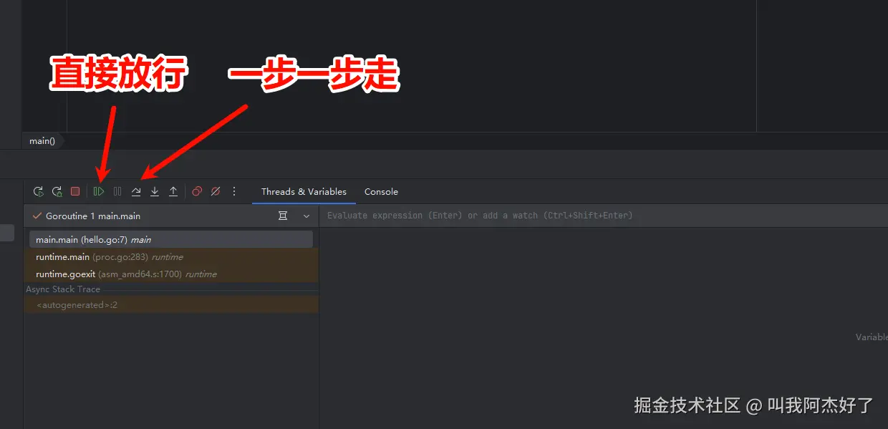Stop the debug session
Screen dimensions: 888x429
(75, 192)
